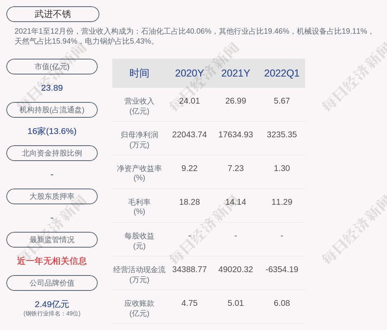The height and width of the screenshot is (330, 387).
Task: Switch to the 2022Q1 column header
Action: (282, 73)
